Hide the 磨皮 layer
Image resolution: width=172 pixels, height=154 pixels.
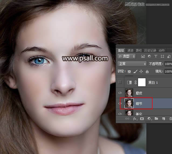(x=120, y=93)
